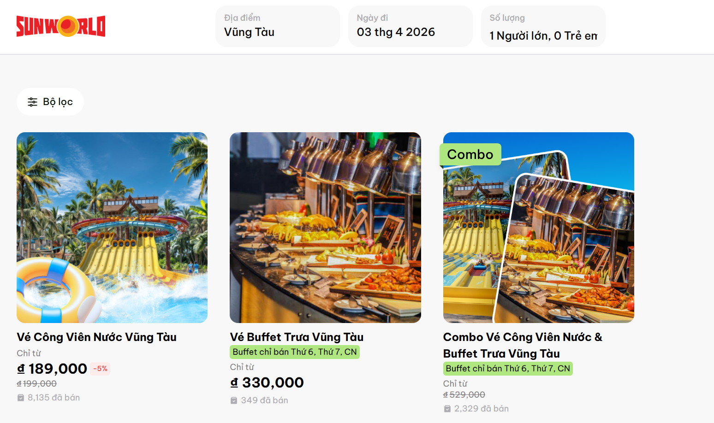Click the 189,000 price on water park ticket

pos(52,369)
